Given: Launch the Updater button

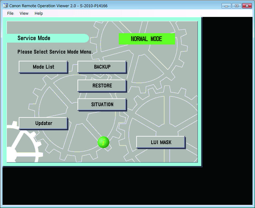Looking at the screenshot, I should (43, 123).
